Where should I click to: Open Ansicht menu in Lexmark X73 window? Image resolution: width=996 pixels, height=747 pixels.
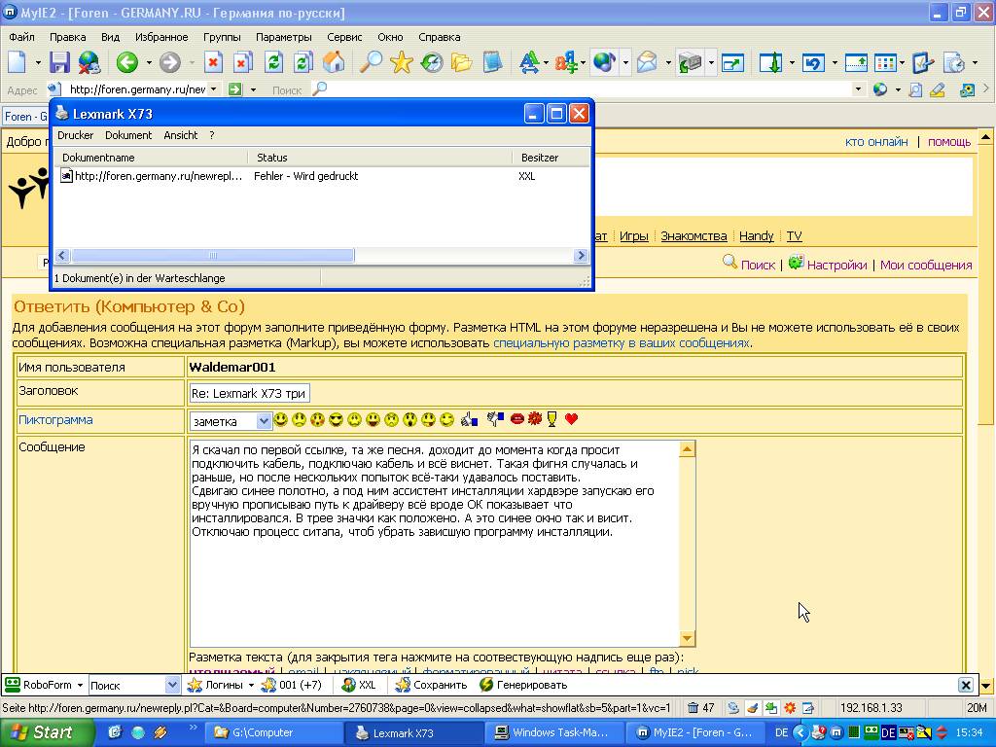[180, 135]
